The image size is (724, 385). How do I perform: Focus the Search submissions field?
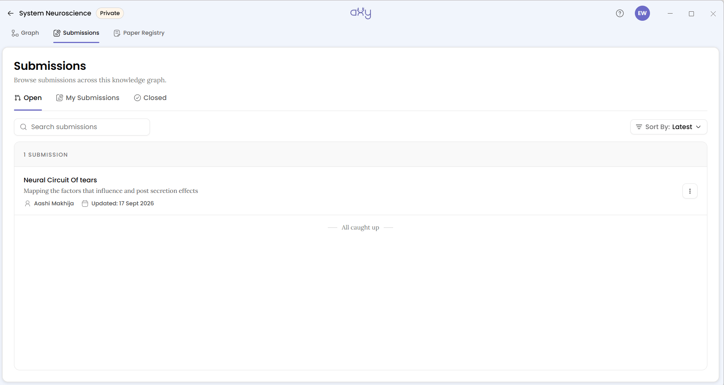(82, 127)
